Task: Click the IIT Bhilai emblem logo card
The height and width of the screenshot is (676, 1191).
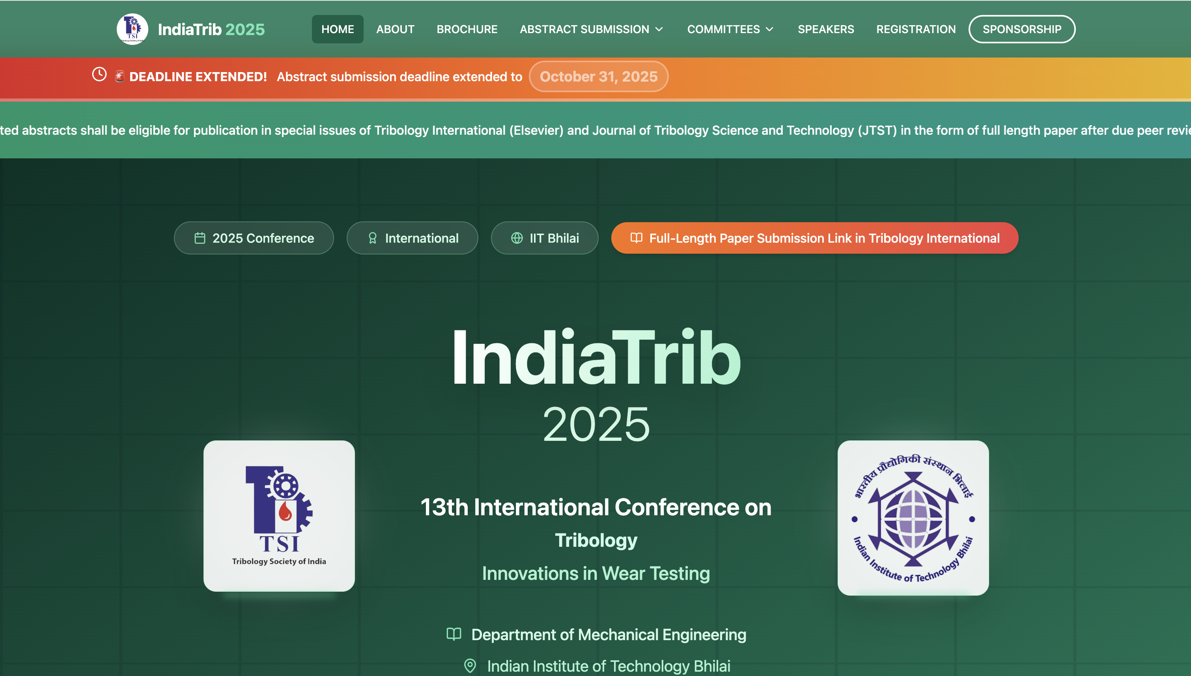Action: click(913, 518)
